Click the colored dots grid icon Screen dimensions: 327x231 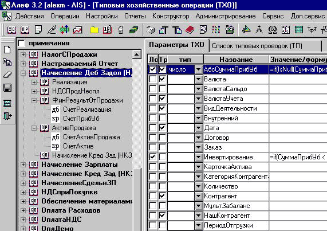(x=216, y=30)
